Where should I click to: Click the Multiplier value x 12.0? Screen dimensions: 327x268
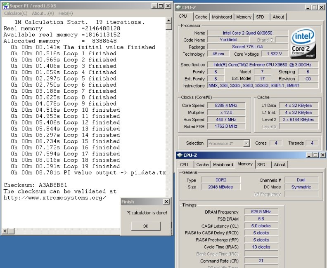pyautogui.click(x=226, y=113)
